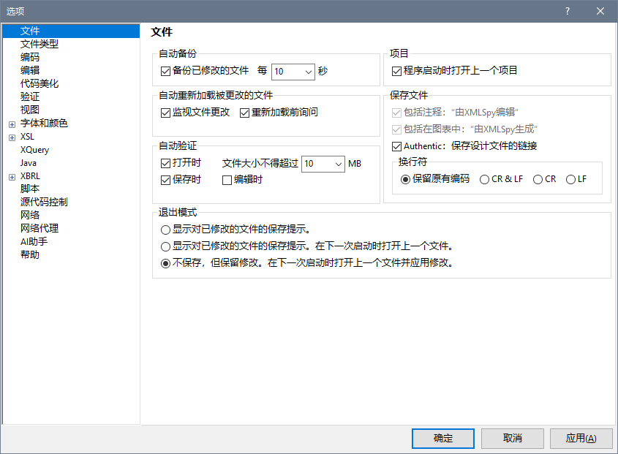
Task: Select the XSL options entry
Action: click(27, 137)
